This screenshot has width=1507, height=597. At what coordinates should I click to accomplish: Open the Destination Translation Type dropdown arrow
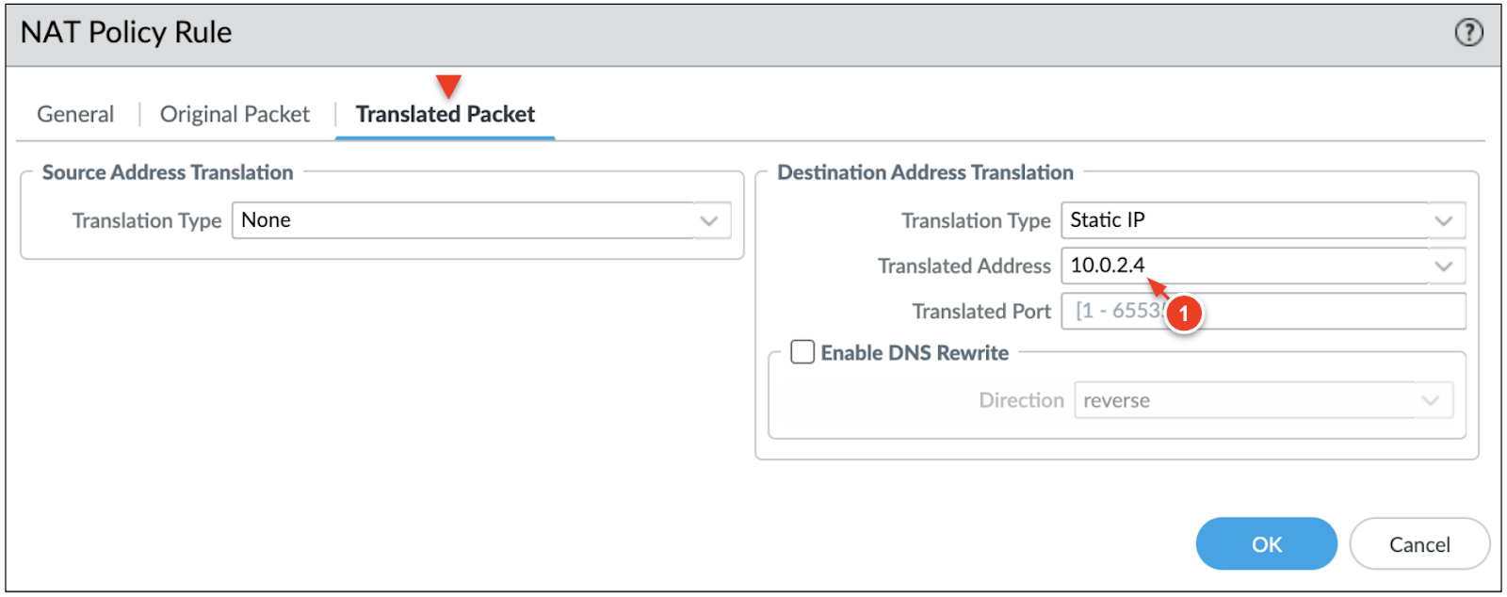pos(1443,221)
